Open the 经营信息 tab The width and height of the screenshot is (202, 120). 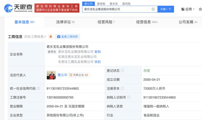click(147, 22)
